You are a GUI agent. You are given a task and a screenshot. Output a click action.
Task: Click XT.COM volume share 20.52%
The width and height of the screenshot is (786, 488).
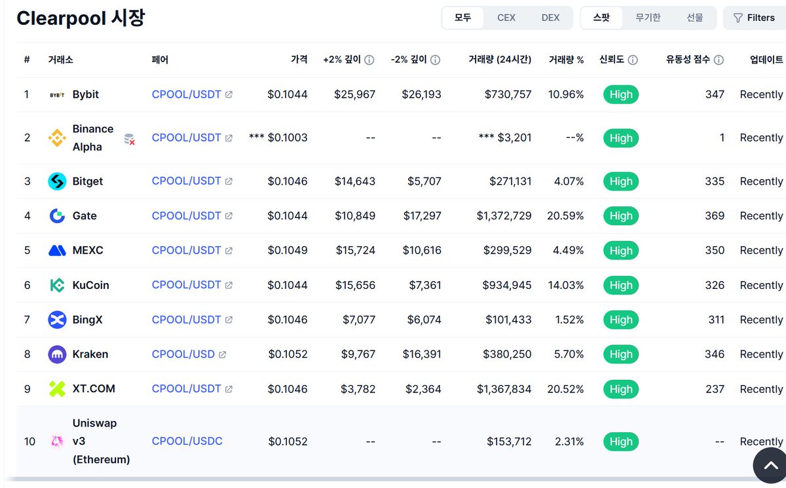click(x=566, y=389)
